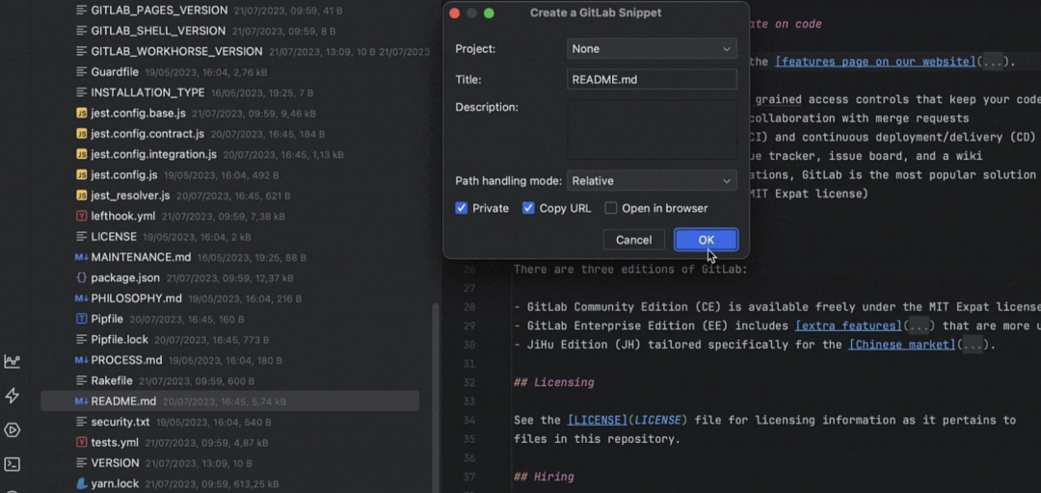Image resolution: width=1041 pixels, height=493 pixels.
Task: Select the Guardfile file name
Action: click(114, 72)
